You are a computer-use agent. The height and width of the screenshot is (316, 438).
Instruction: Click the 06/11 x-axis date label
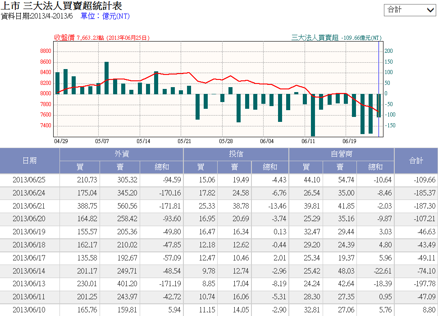click(x=308, y=141)
